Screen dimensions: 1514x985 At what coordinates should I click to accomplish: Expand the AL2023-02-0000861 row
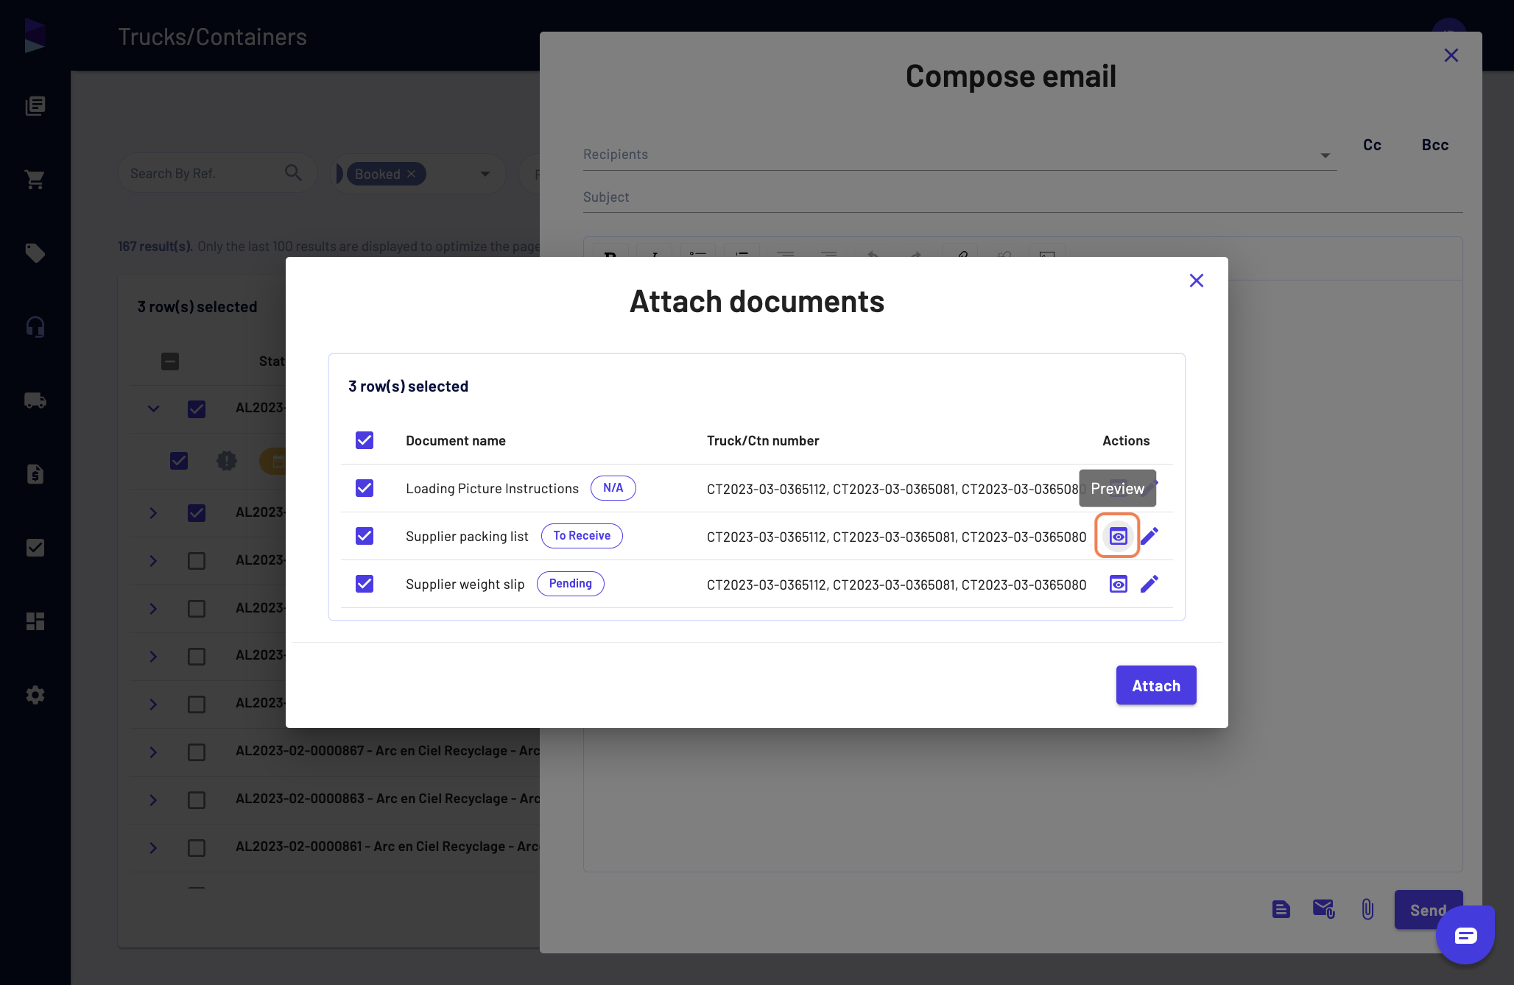(x=153, y=848)
